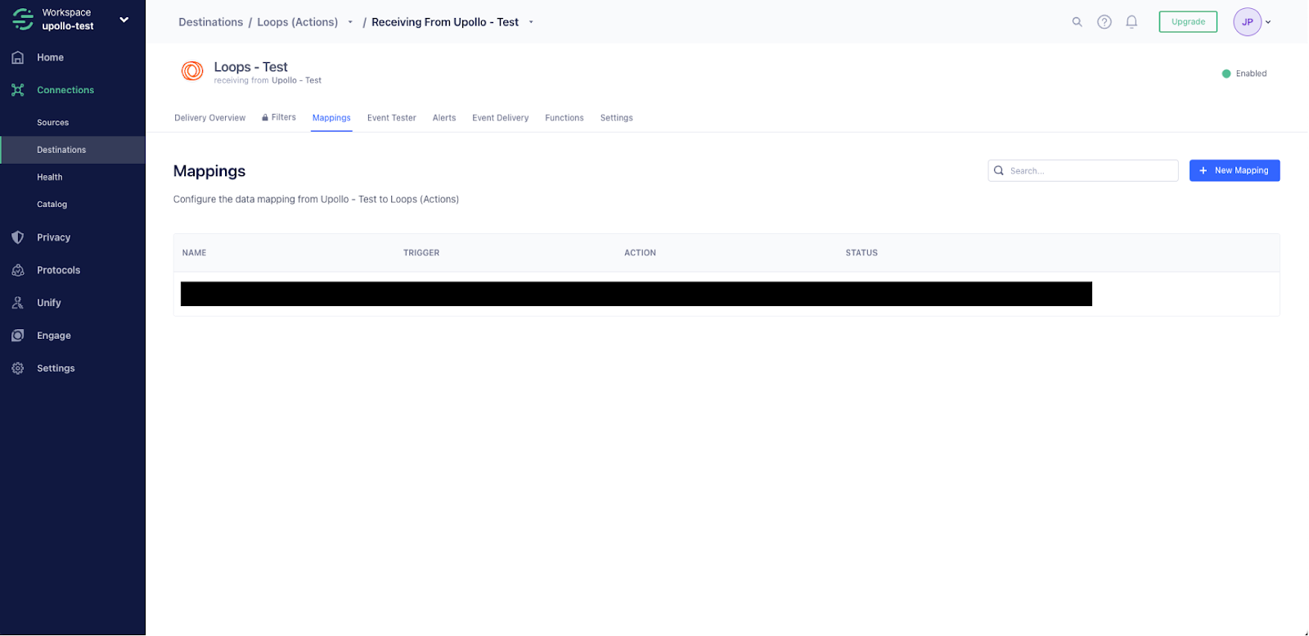Open the notifications bell
Image resolution: width=1309 pixels, height=636 pixels.
(x=1131, y=22)
